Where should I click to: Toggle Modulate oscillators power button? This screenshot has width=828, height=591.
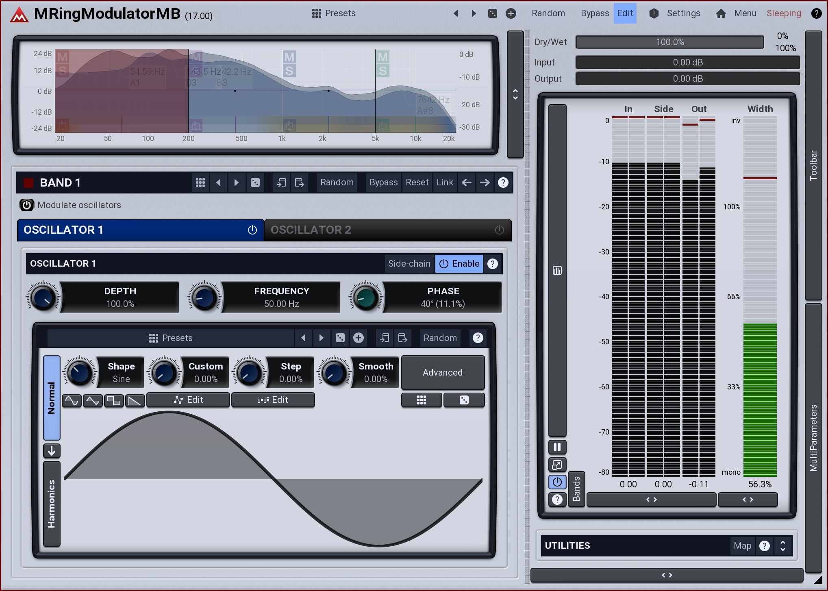[27, 205]
